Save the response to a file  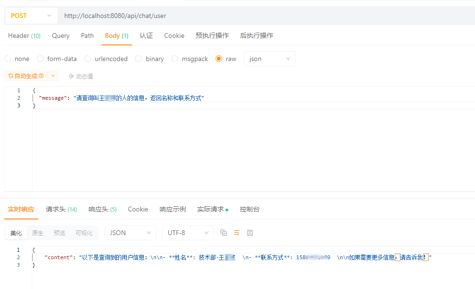(250, 233)
